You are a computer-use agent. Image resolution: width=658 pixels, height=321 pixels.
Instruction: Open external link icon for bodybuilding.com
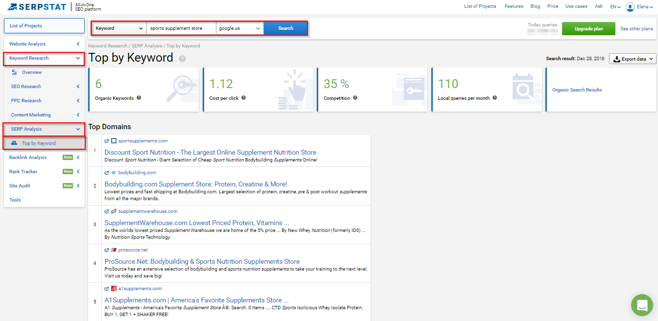coord(107,173)
